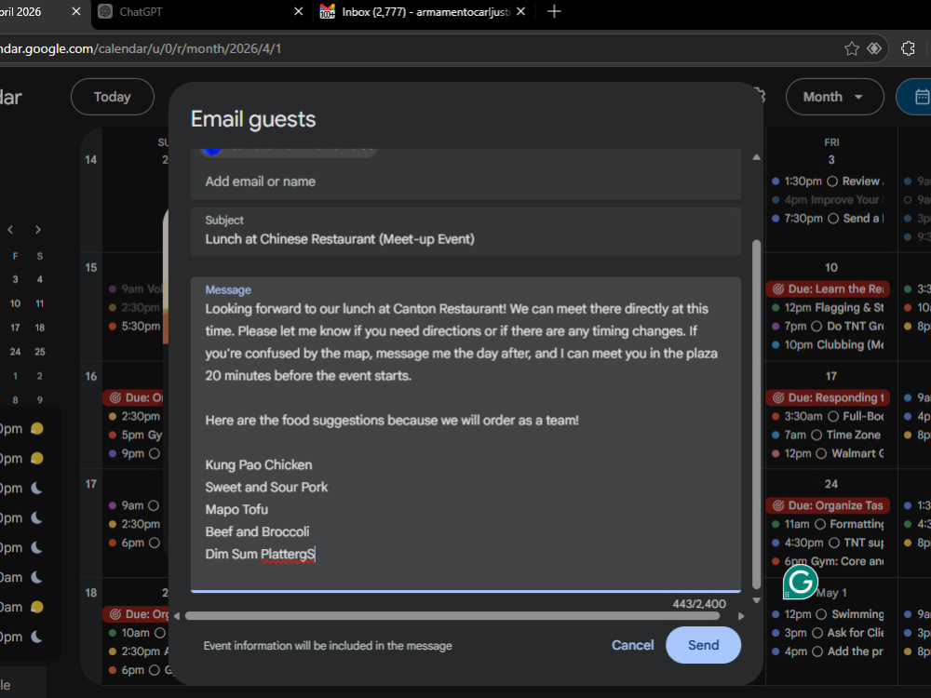Open the 1:30pm Review task on Friday 3
The height and width of the screenshot is (698, 931).
pyautogui.click(x=828, y=181)
